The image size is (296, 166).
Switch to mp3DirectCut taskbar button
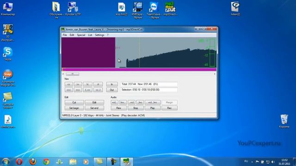pyautogui.click(x=127, y=162)
